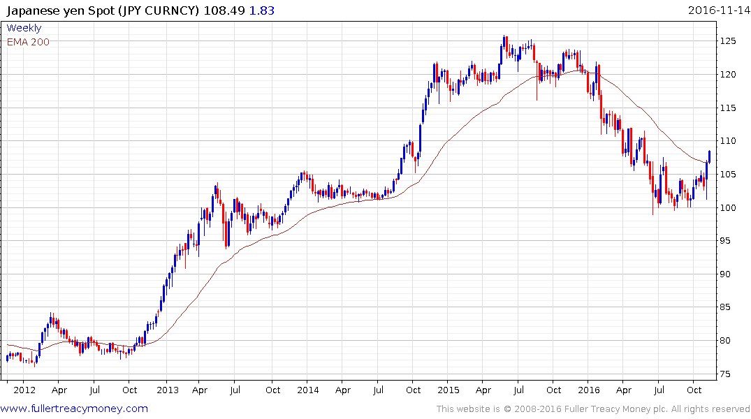Click the copyright Fuller Treacy Money notice
The height and width of the screenshot is (419, 751).
(593, 409)
